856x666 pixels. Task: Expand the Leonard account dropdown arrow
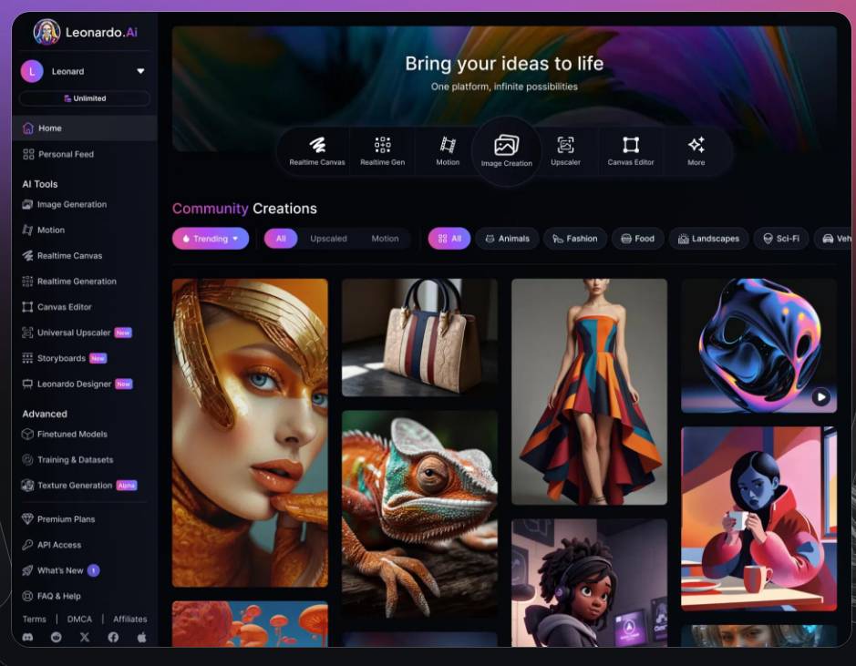(140, 71)
